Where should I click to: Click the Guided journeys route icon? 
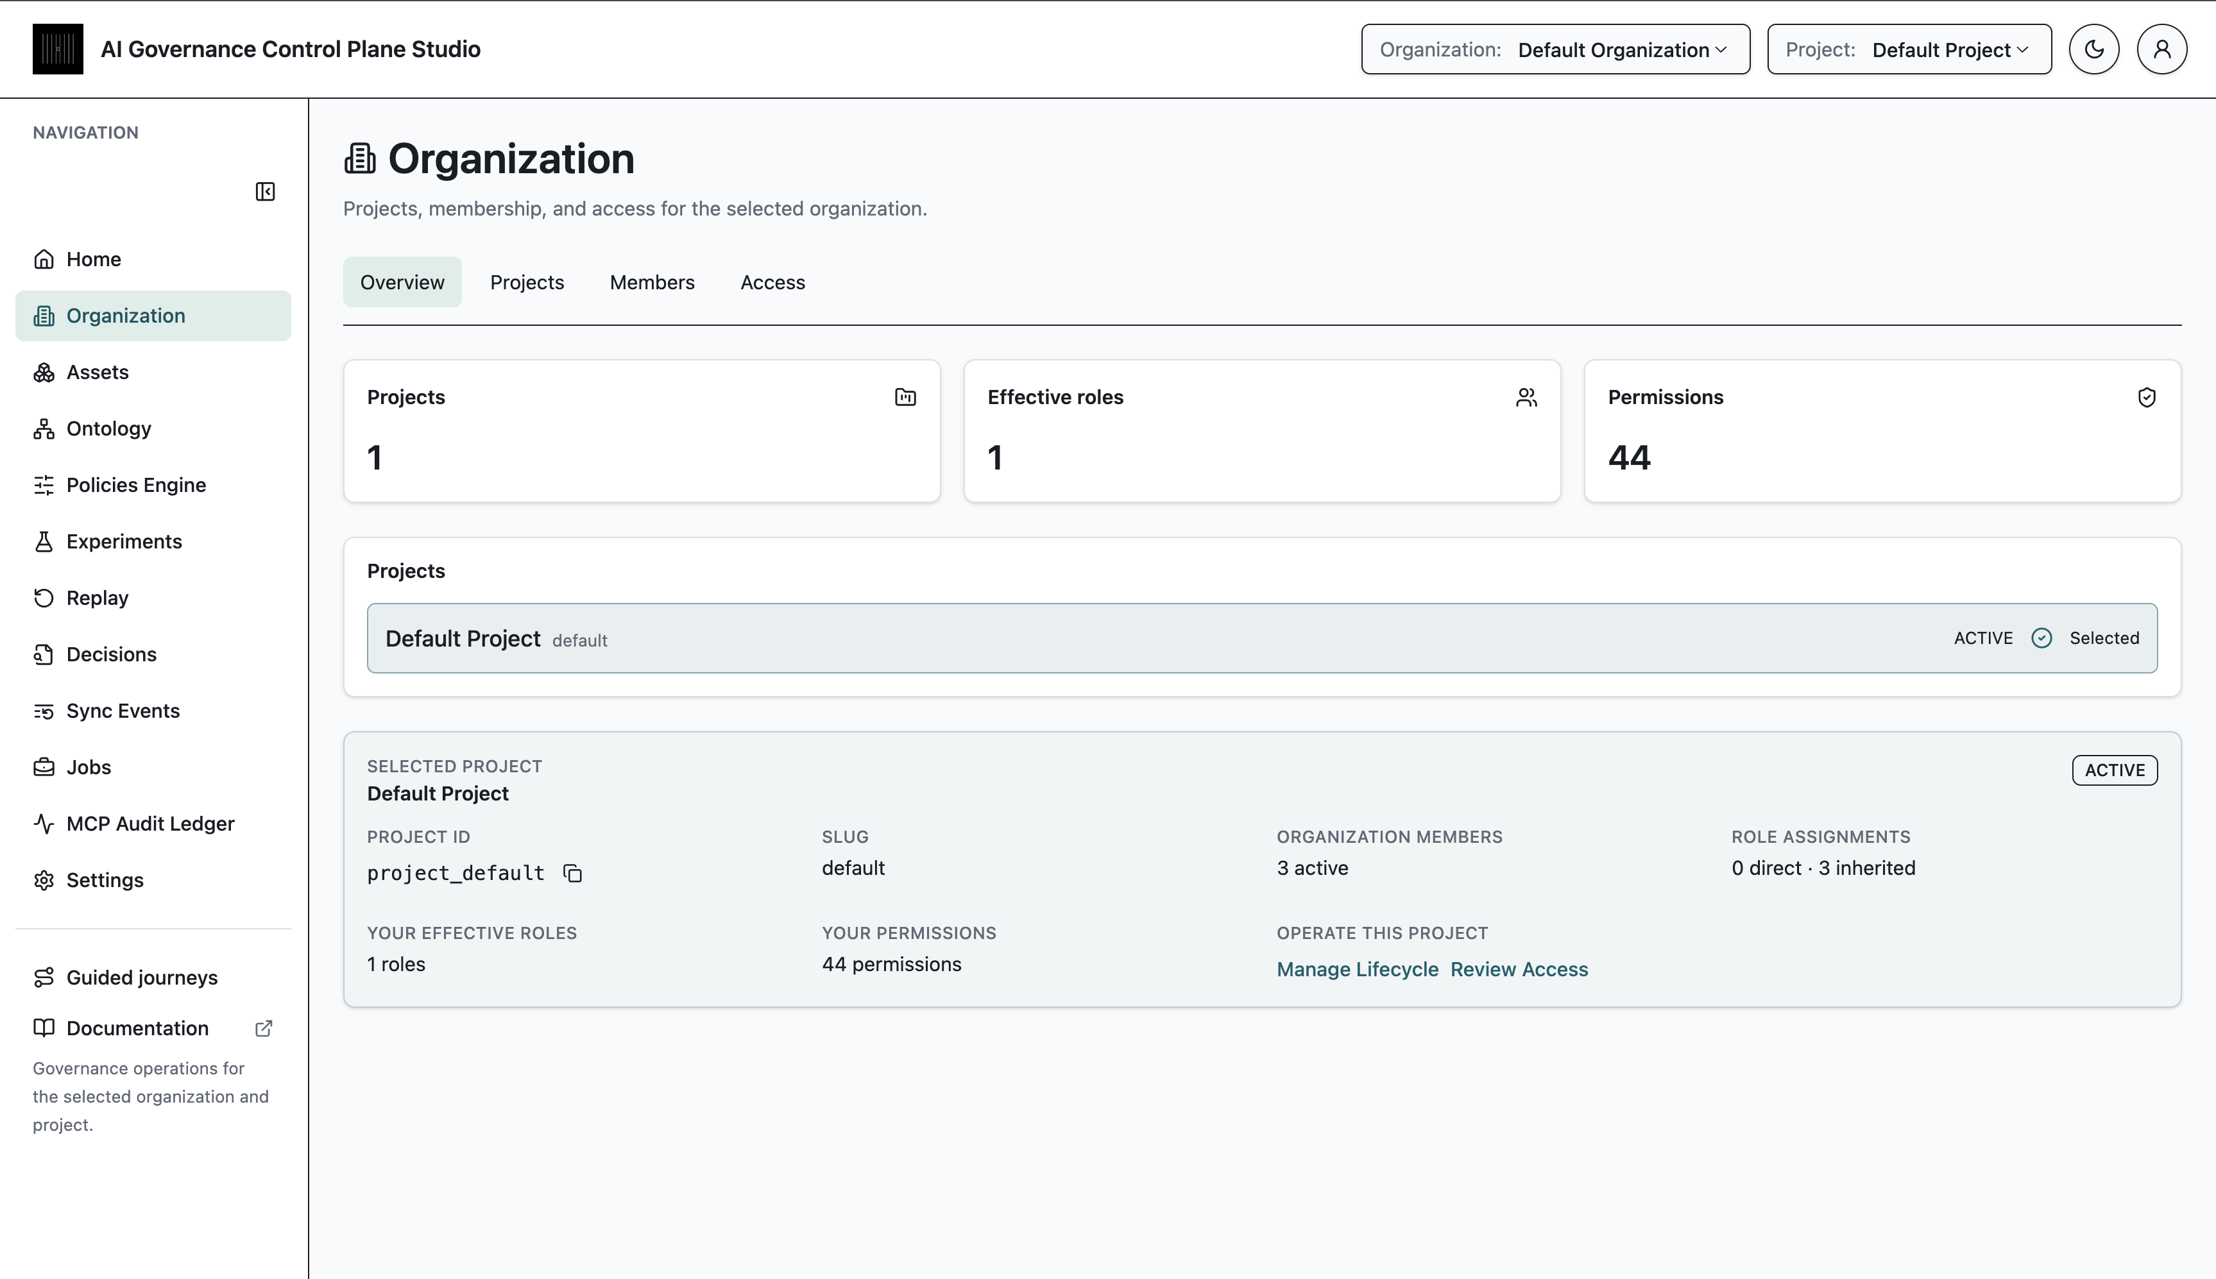click(44, 978)
